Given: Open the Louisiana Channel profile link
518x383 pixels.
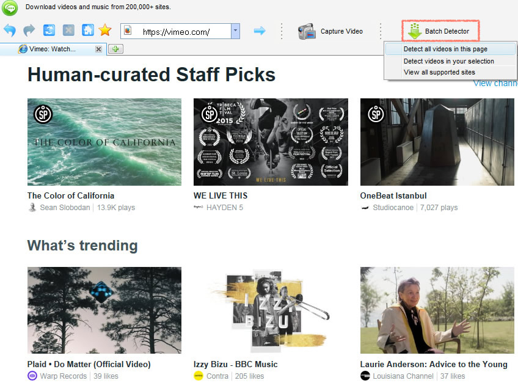Looking at the screenshot, I should pos(403,376).
